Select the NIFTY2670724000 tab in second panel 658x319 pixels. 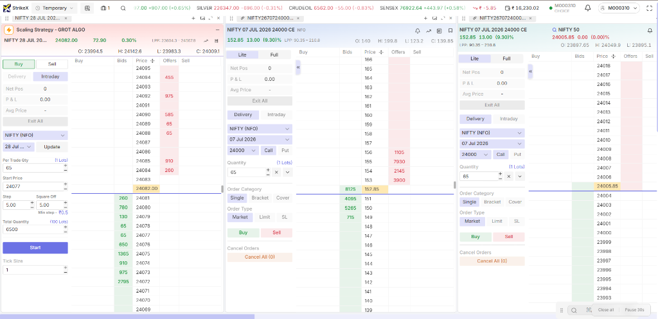(x=271, y=18)
